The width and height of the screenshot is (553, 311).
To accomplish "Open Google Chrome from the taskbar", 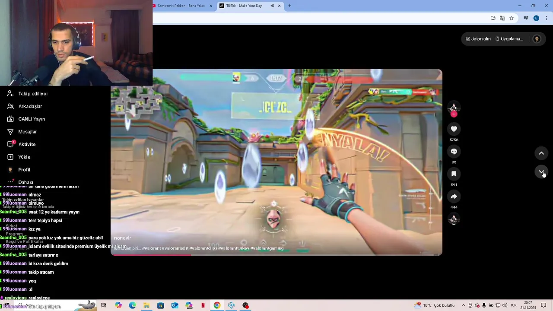I will pyautogui.click(x=217, y=305).
